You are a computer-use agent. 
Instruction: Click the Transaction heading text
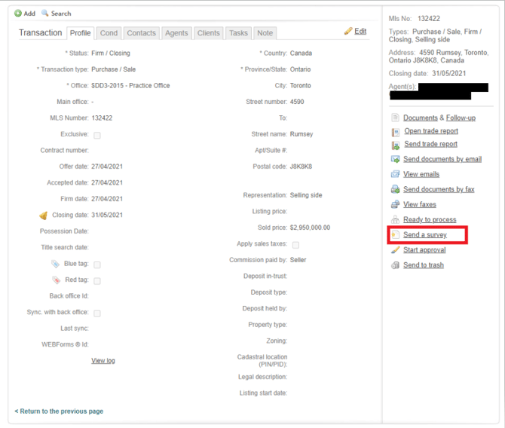40,33
